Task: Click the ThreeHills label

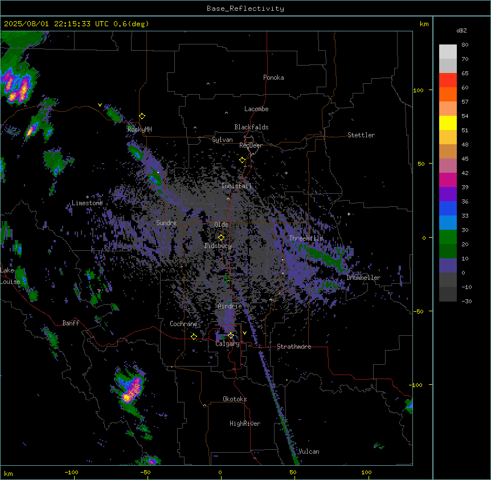Action: [x=306, y=238]
